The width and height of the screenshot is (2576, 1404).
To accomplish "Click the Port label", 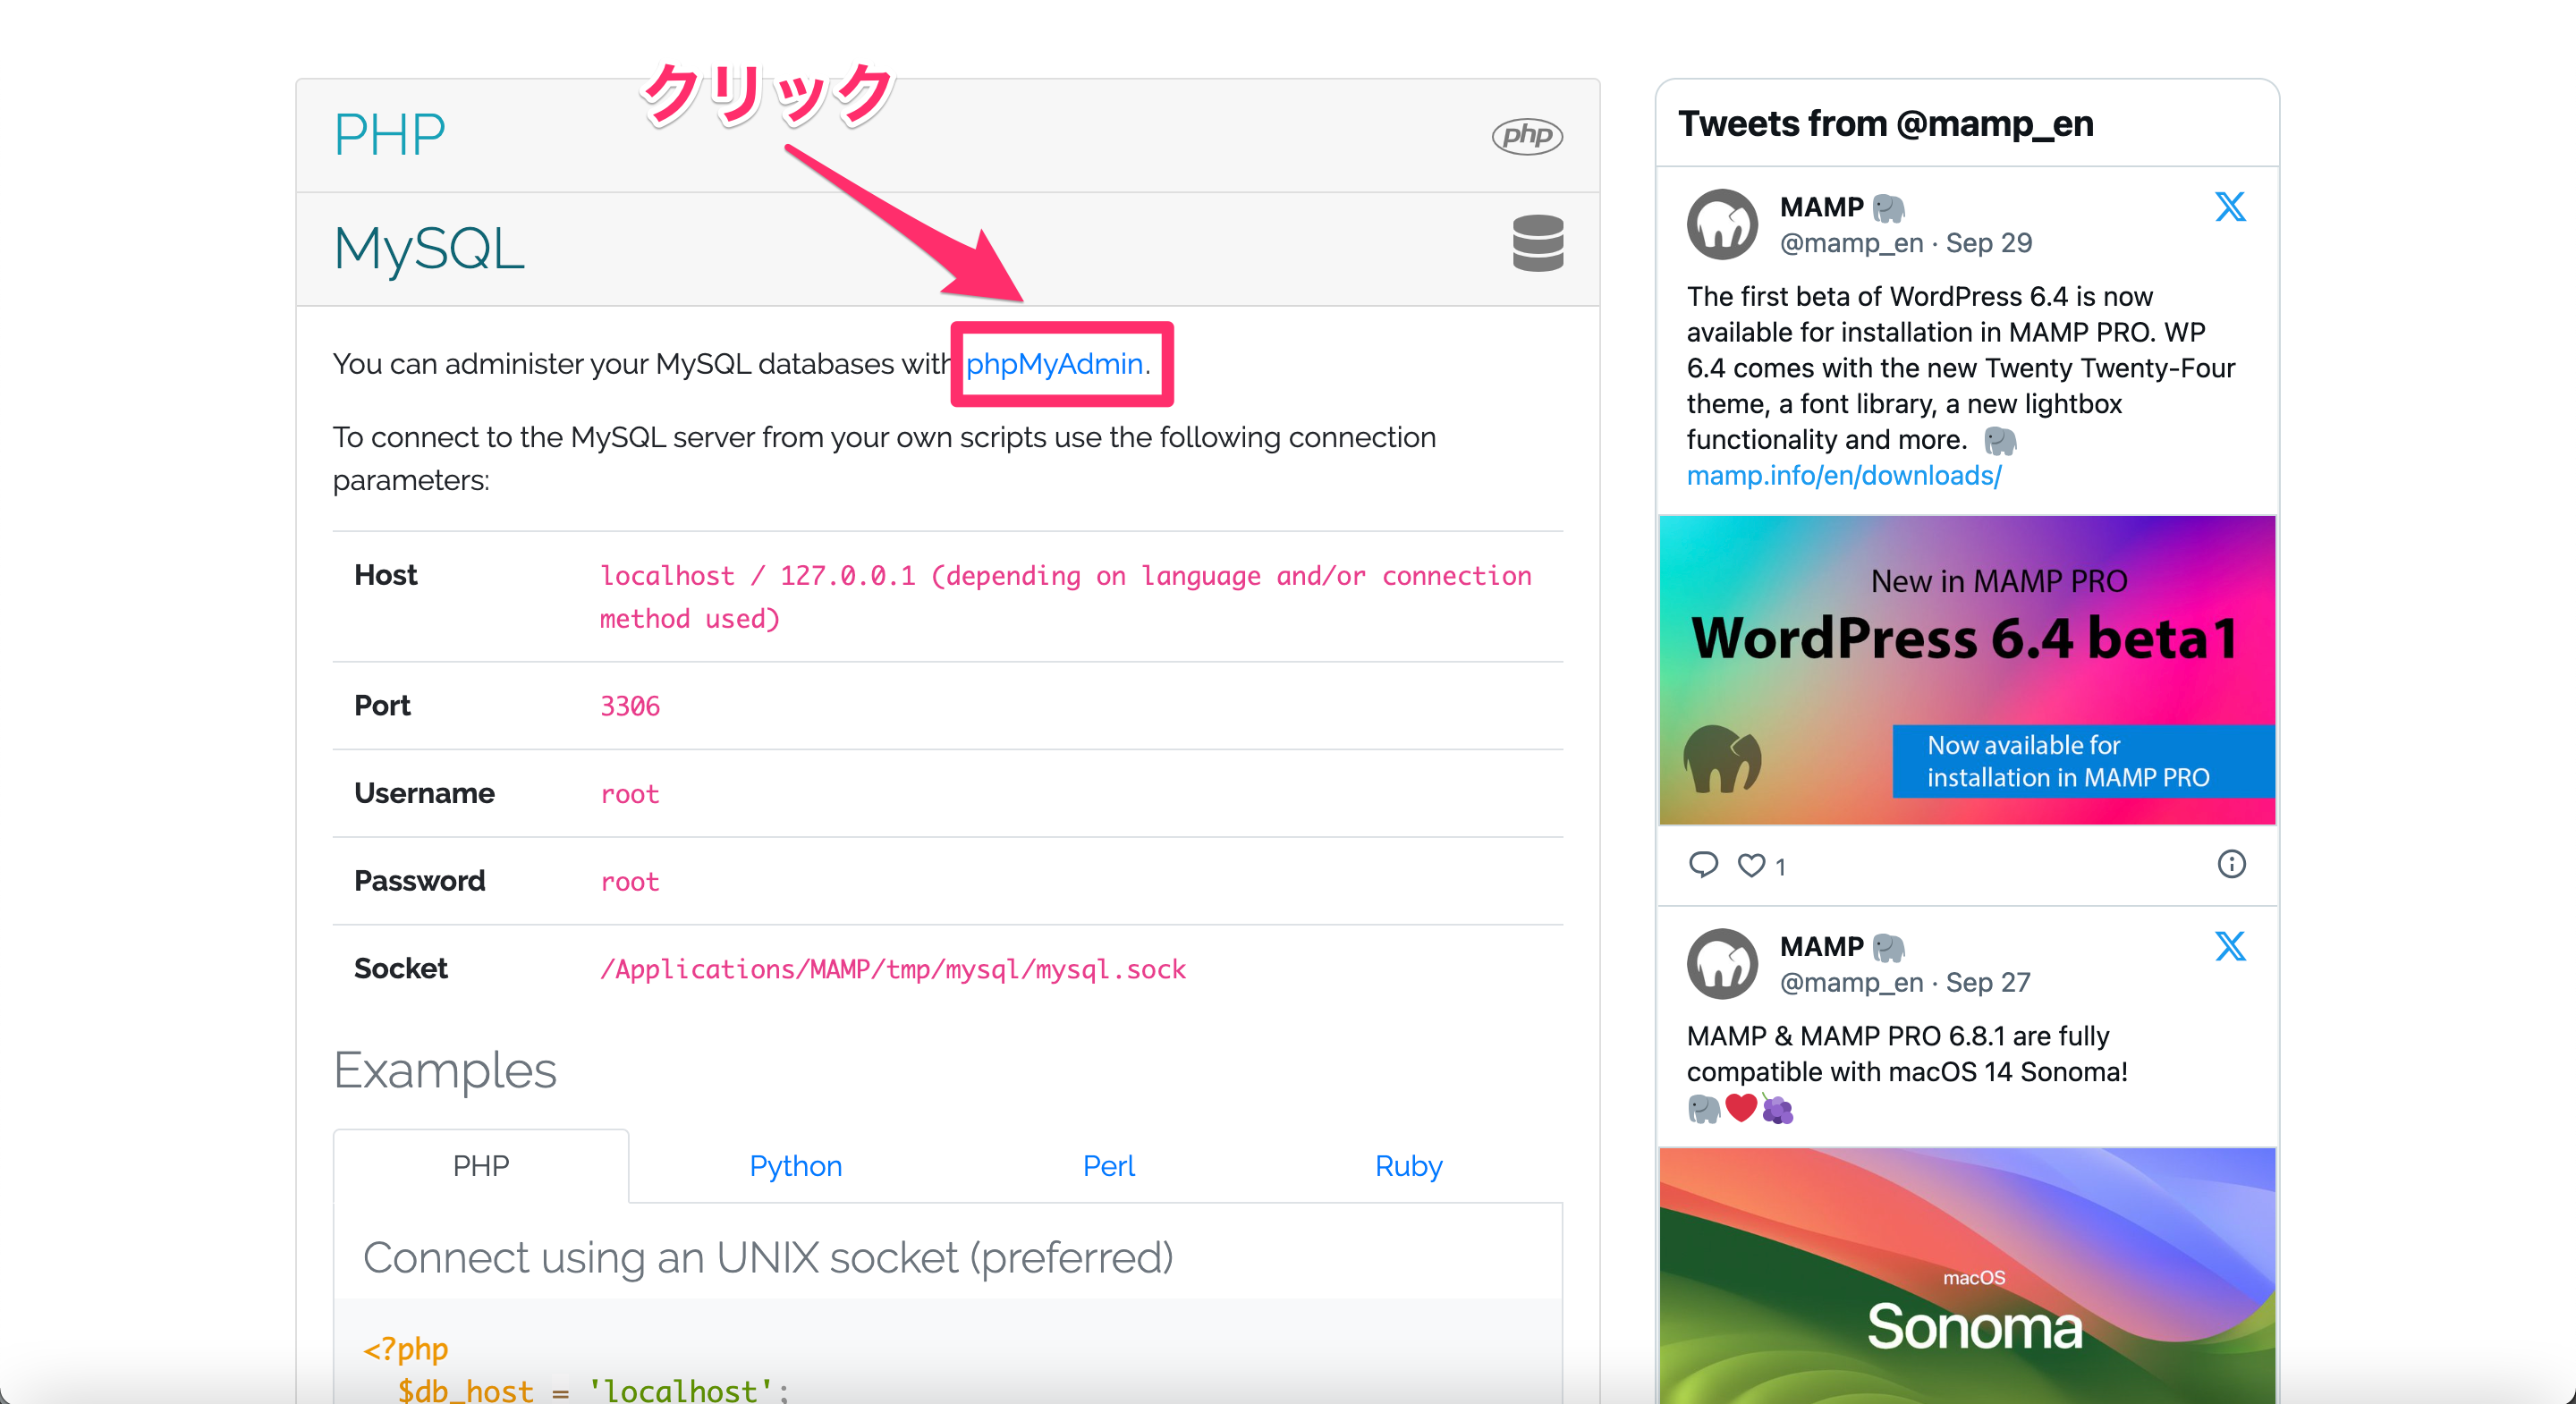I will point(382,706).
